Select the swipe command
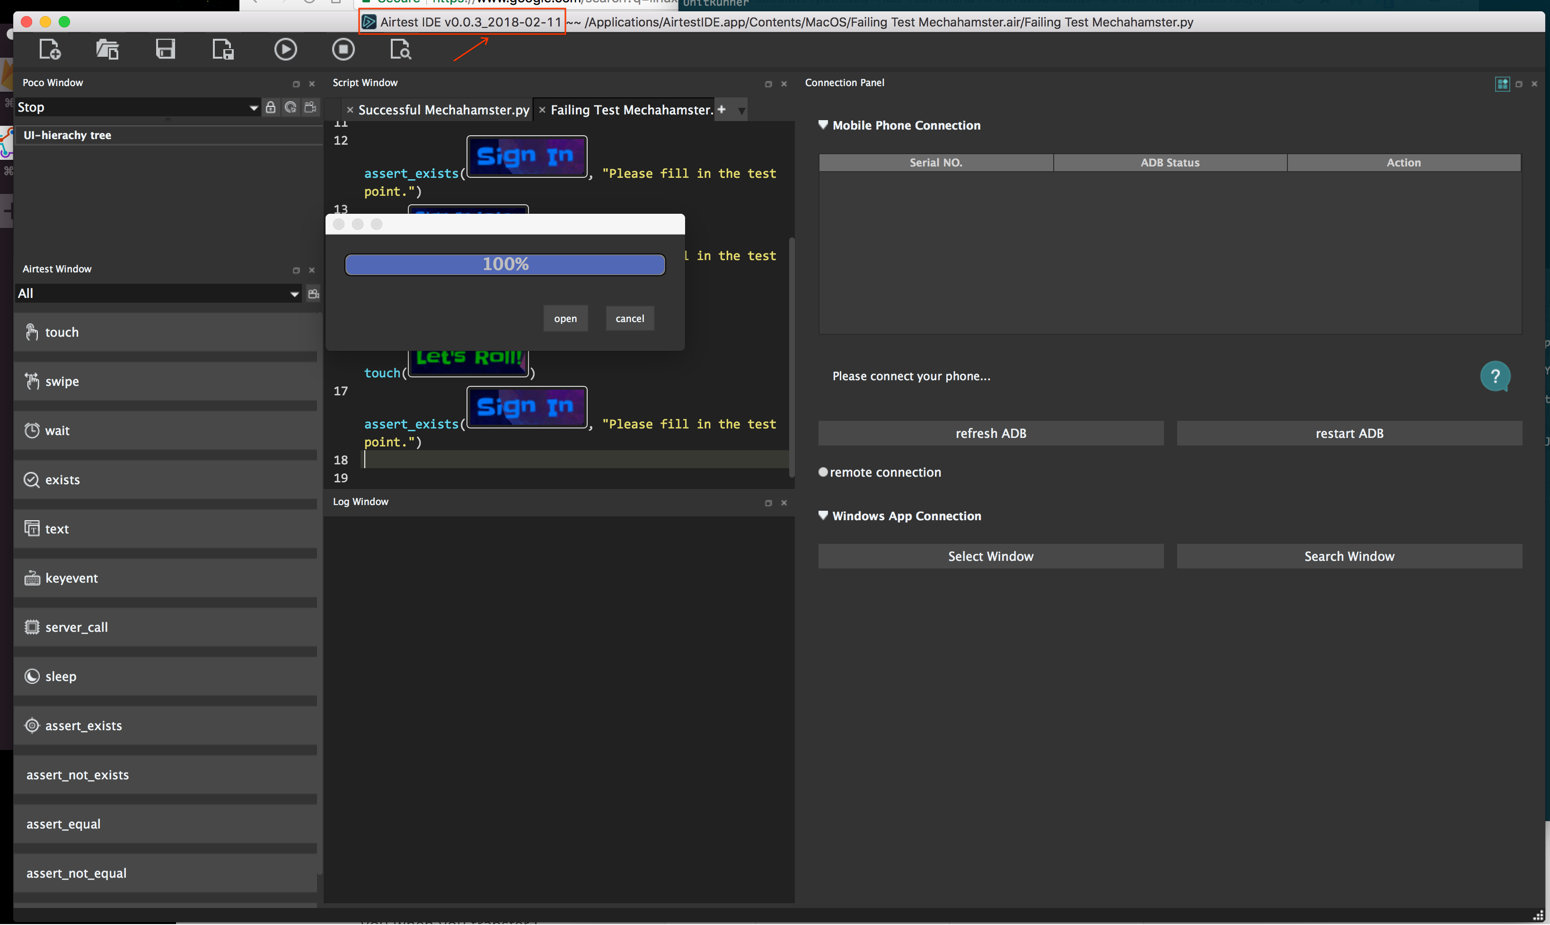 click(x=165, y=382)
